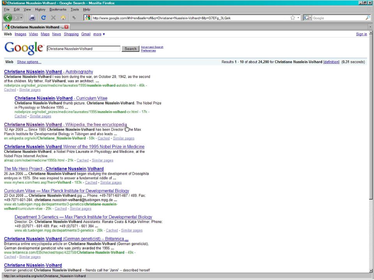Open Similar pages for the myhero.com result
The width and height of the screenshot is (374, 280).
pos(111,183)
